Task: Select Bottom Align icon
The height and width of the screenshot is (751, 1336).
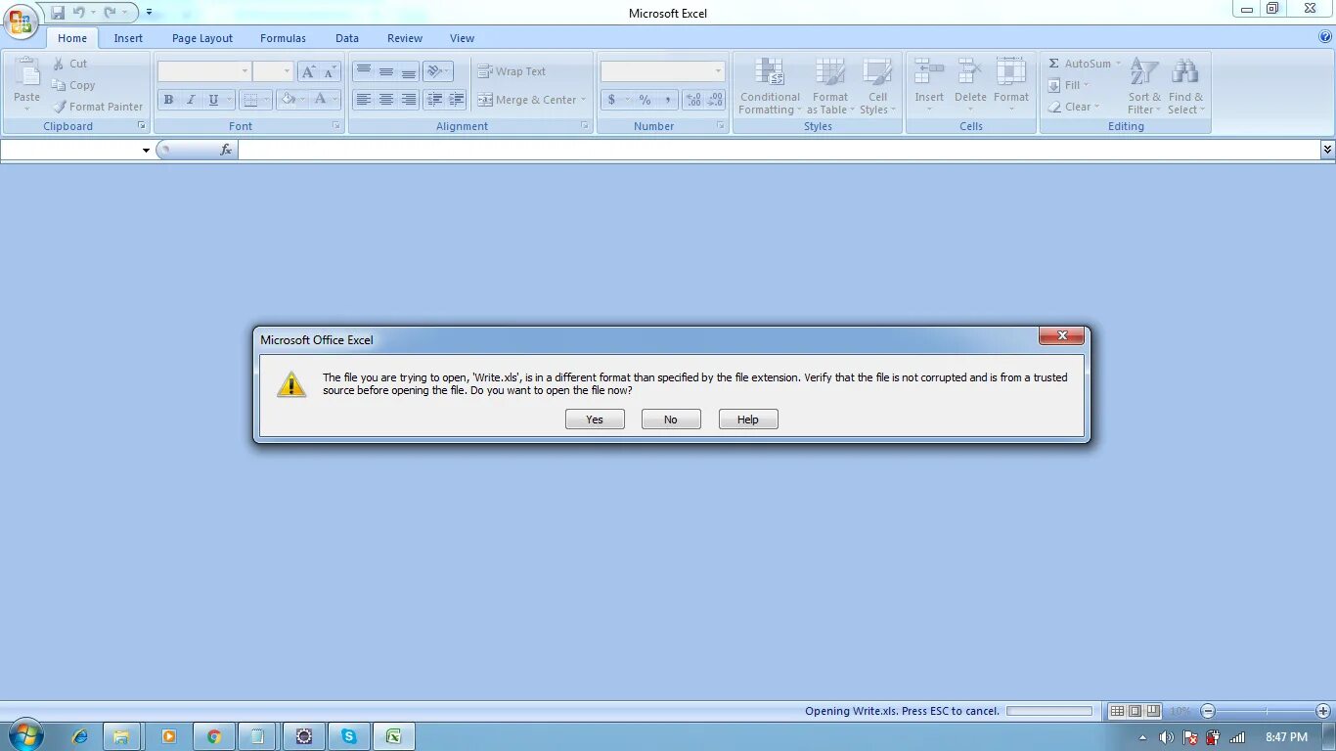Action: coord(409,71)
